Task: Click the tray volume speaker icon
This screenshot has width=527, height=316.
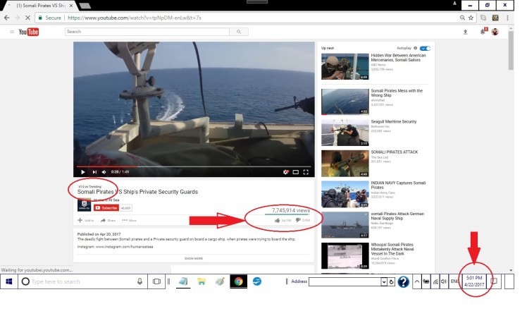Action: pyautogui.click(x=444, y=281)
